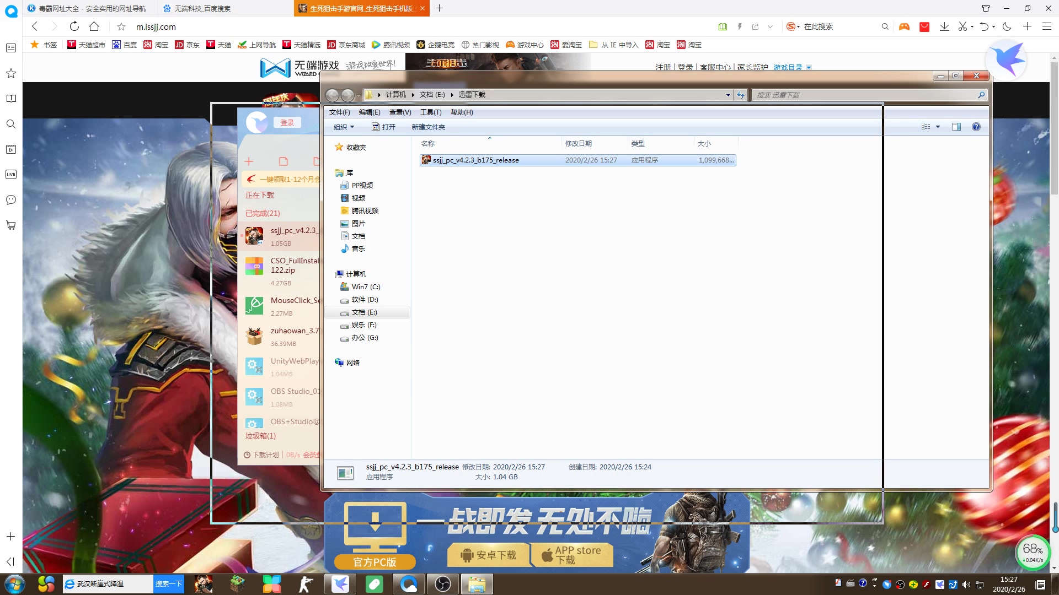Open the file explorer taskbar icon
Image resolution: width=1059 pixels, height=595 pixels.
[x=477, y=584]
